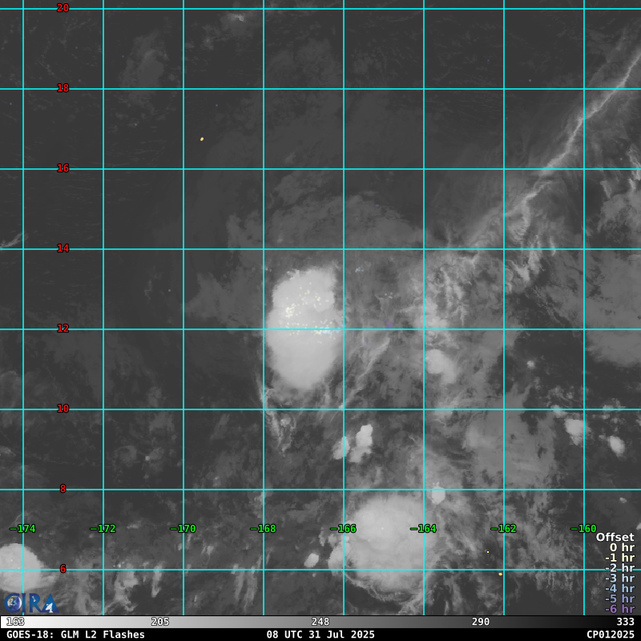Click the 290 value on the color bar

(x=481, y=622)
